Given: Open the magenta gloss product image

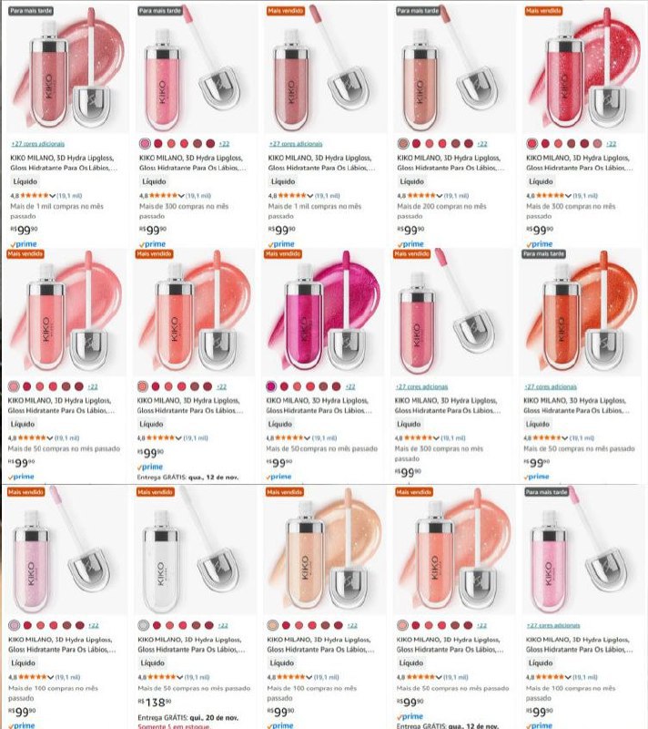Looking at the screenshot, I should click(x=321, y=313).
